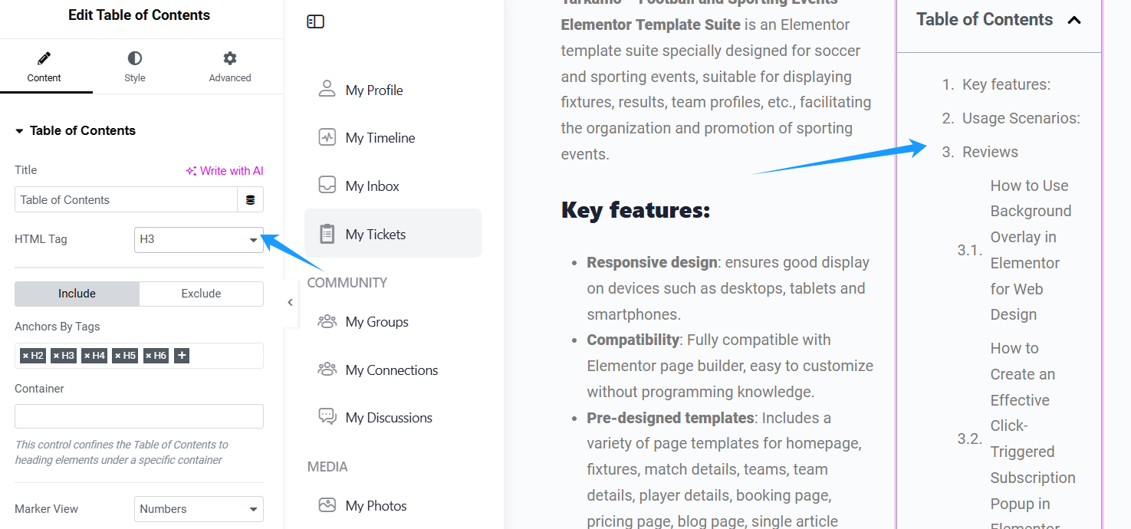
Task: Add a new anchor tag with plus button
Action: click(x=181, y=355)
